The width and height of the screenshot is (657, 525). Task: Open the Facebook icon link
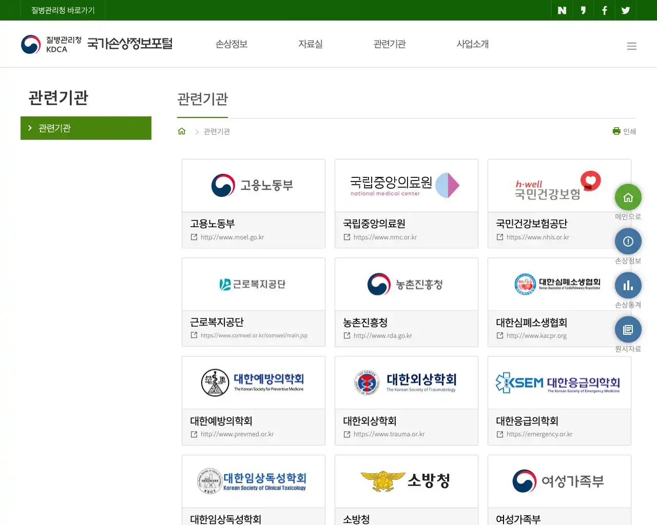pos(605,10)
